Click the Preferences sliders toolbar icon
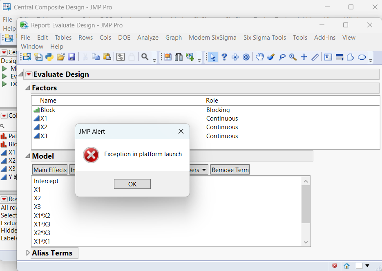Screen dimensions: 382x271 click(x=121, y=57)
